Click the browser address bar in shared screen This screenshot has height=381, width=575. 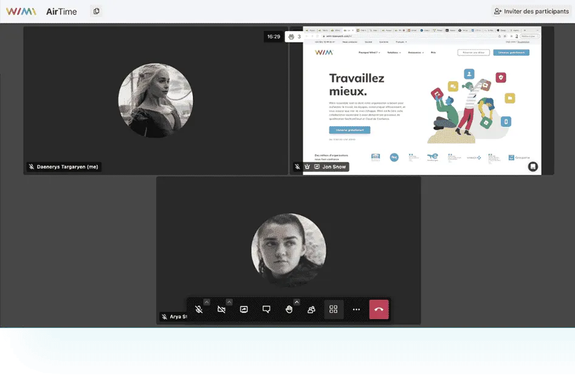[409, 36]
